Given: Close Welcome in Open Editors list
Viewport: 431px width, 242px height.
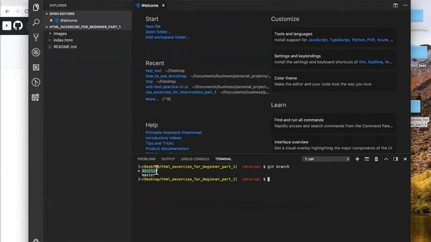Looking at the screenshot, I should [x=51, y=20].
